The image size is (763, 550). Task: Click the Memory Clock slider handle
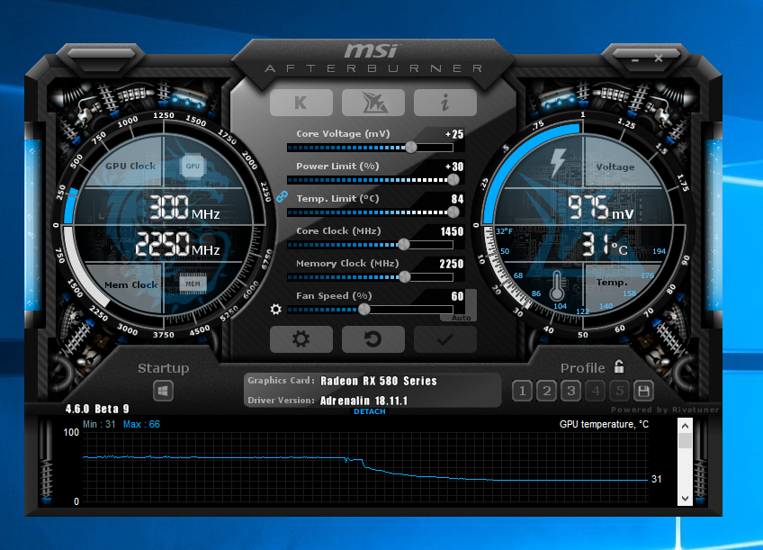(404, 277)
